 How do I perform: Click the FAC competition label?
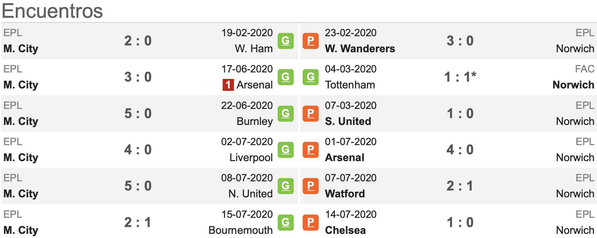pos(584,69)
